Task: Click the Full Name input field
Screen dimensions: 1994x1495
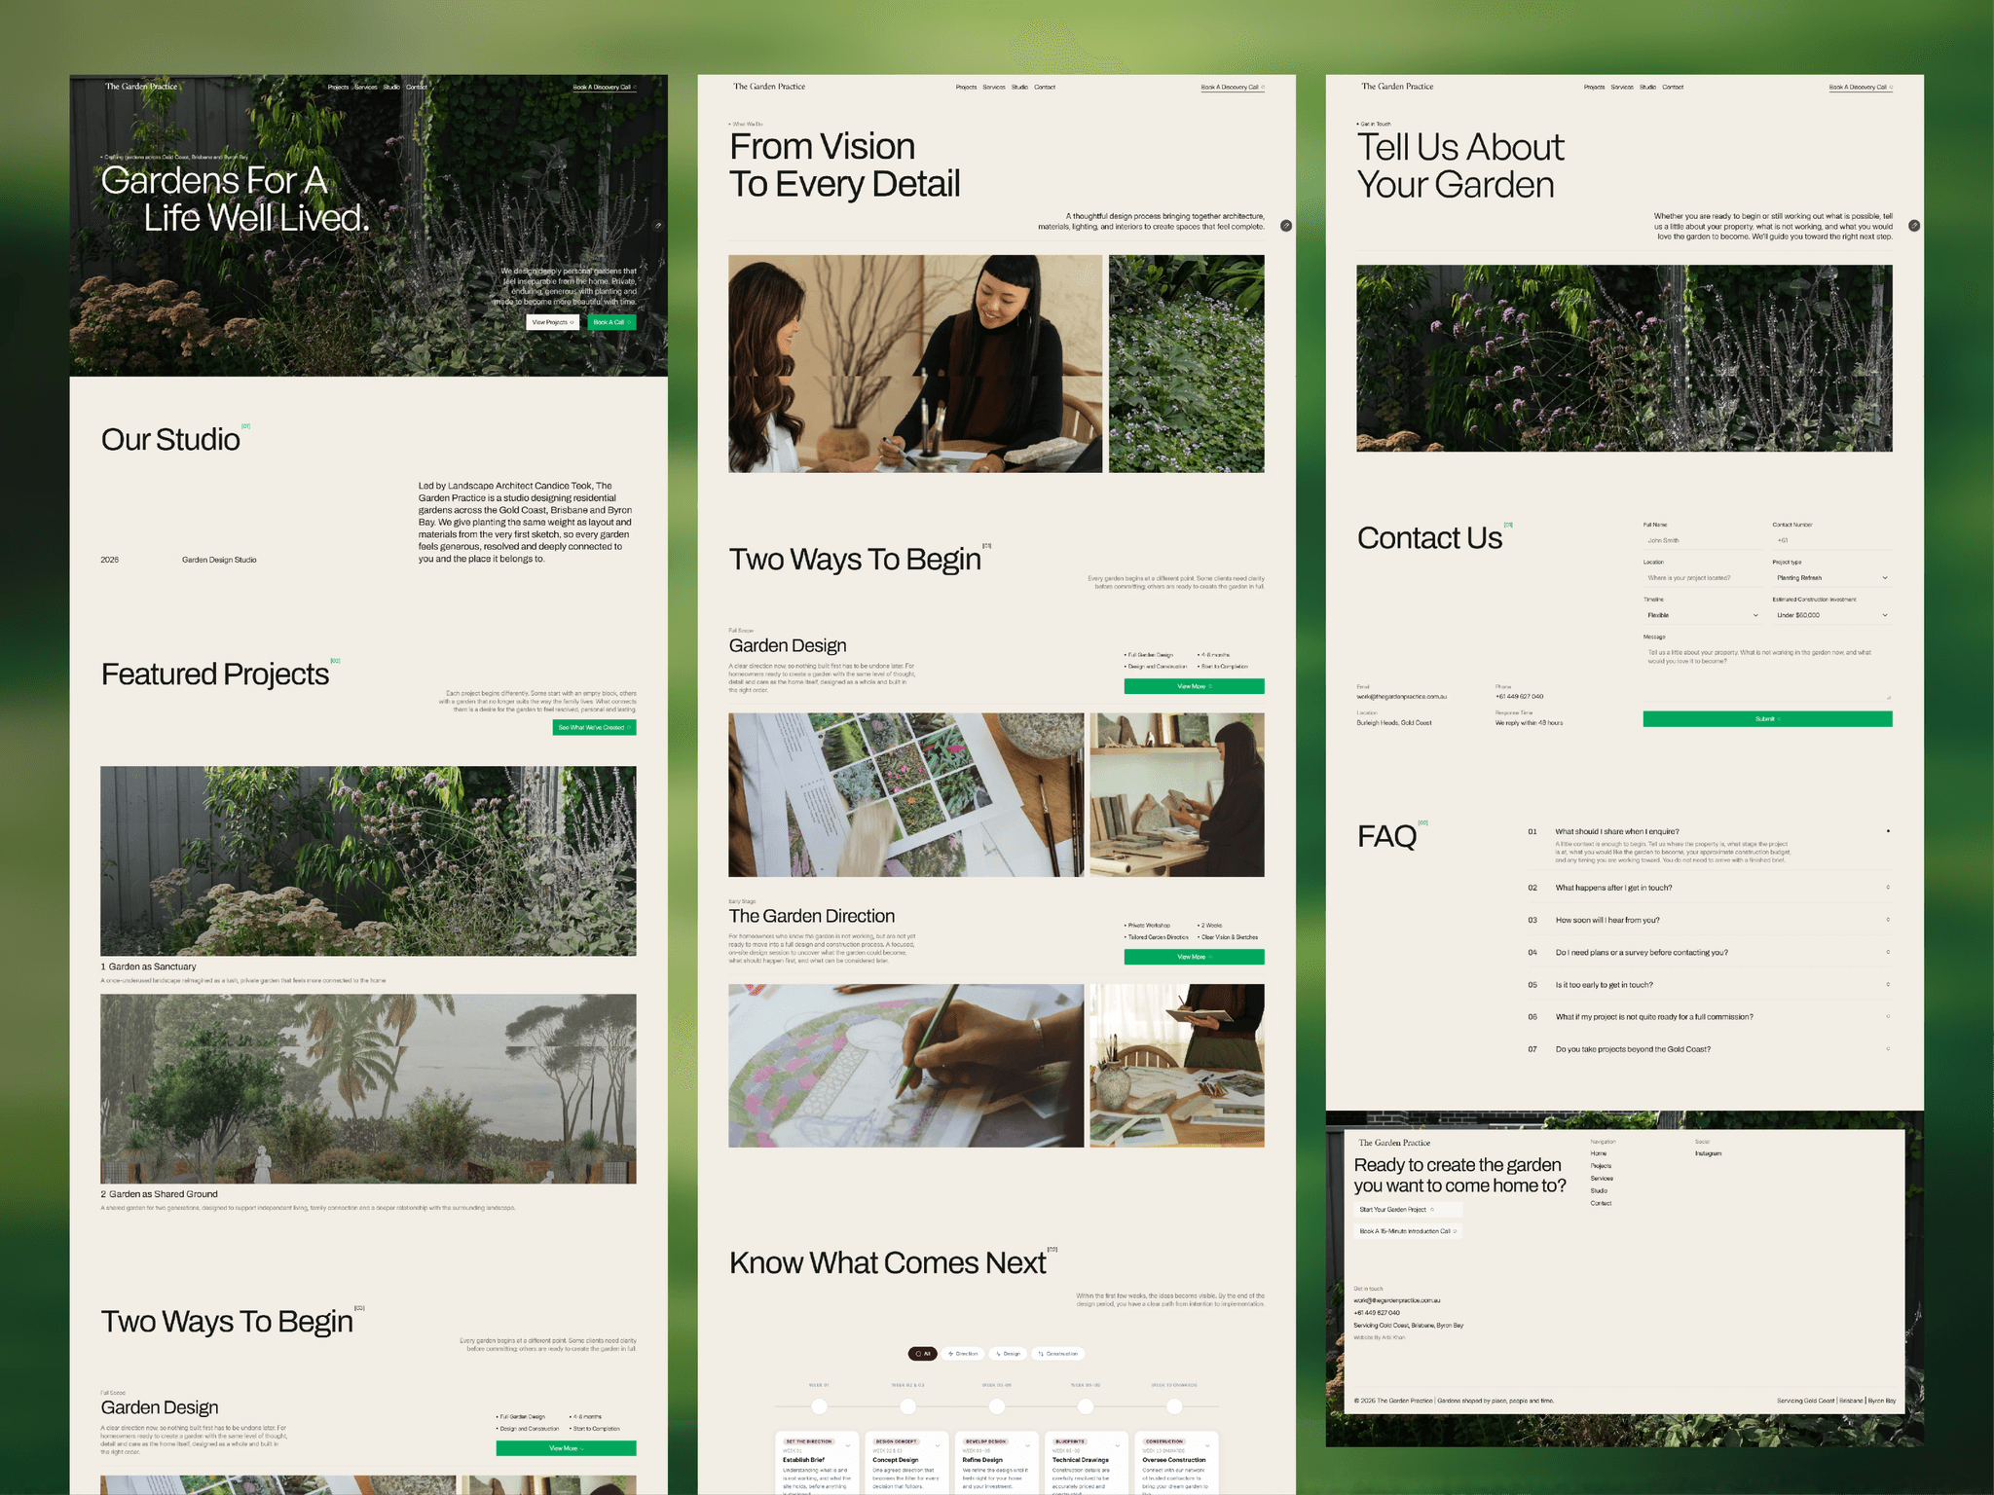Action: [1702, 540]
